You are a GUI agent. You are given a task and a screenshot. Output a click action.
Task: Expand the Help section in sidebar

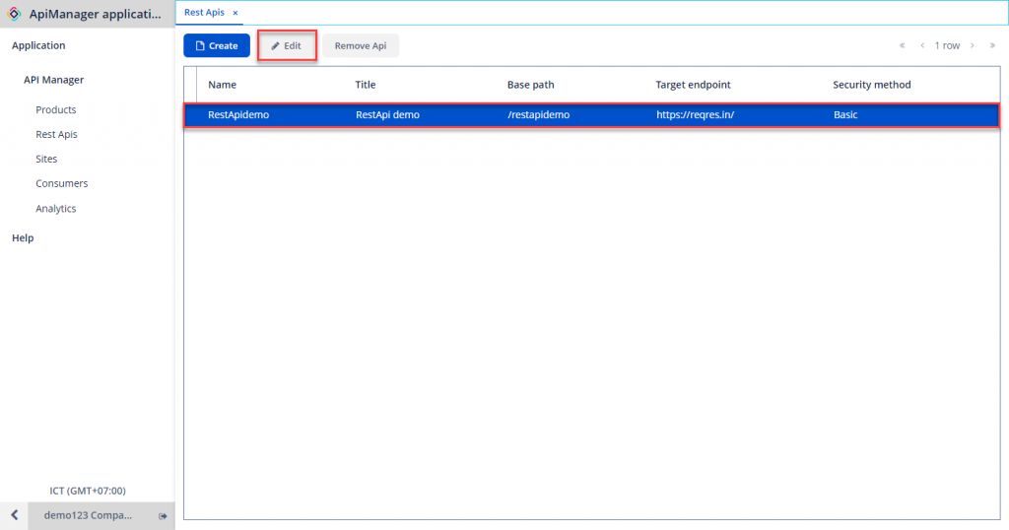[x=23, y=237]
